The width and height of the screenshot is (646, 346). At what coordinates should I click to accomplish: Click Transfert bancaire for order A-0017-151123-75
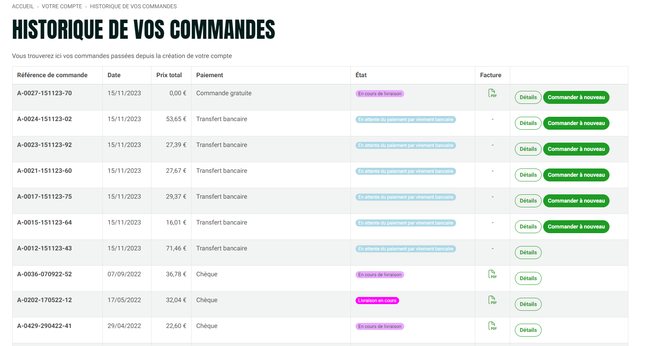(222, 197)
